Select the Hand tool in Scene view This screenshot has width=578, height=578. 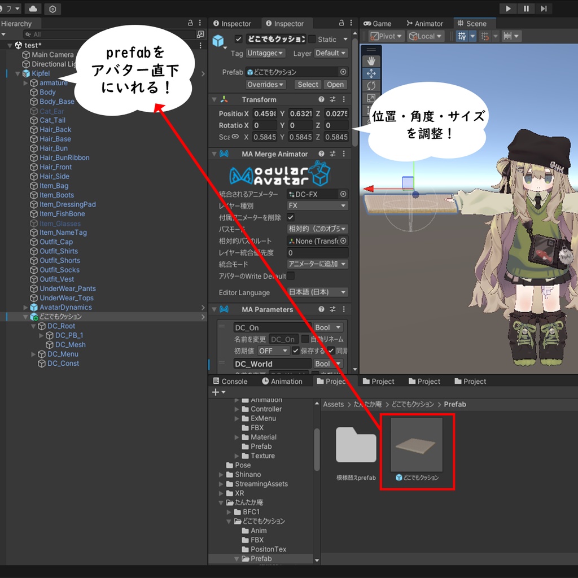[371, 60]
